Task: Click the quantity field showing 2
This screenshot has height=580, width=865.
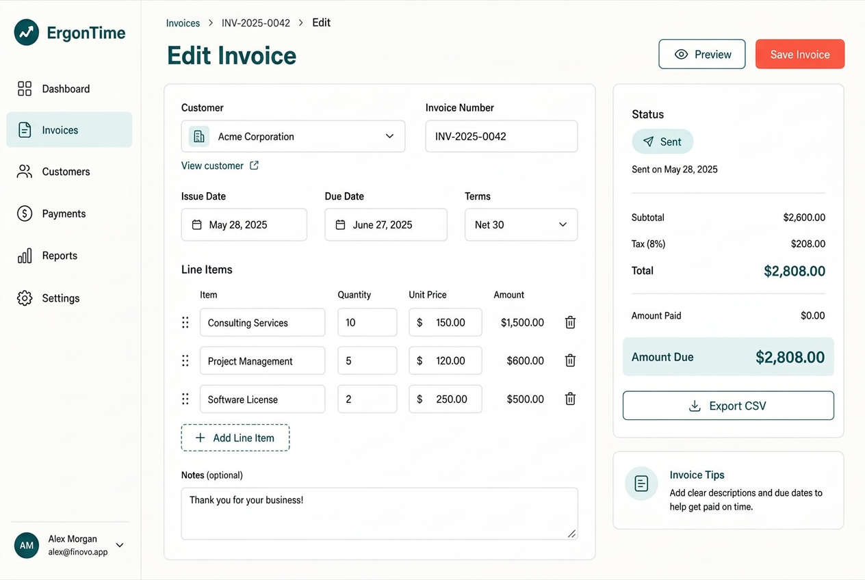Action: [x=367, y=399]
